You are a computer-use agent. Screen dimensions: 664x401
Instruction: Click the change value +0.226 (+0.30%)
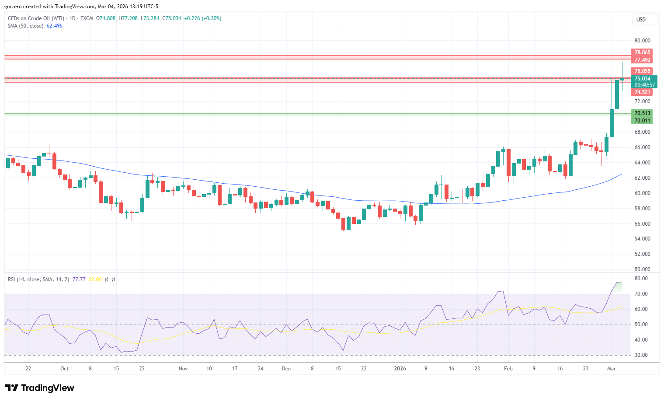pyautogui.click(x=203, y=18)
